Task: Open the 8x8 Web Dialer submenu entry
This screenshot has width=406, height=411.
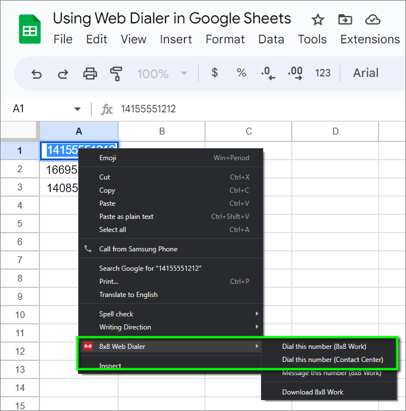Action: (171, 347)
